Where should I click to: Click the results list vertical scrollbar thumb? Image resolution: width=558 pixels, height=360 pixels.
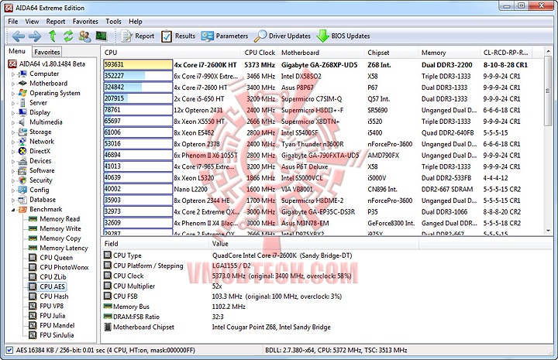point(549,91)
